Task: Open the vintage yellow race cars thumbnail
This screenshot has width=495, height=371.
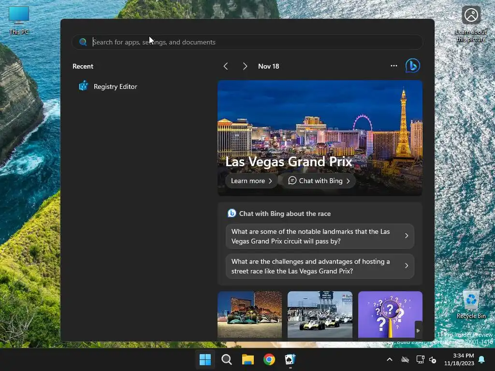Action: pos(320,314)
